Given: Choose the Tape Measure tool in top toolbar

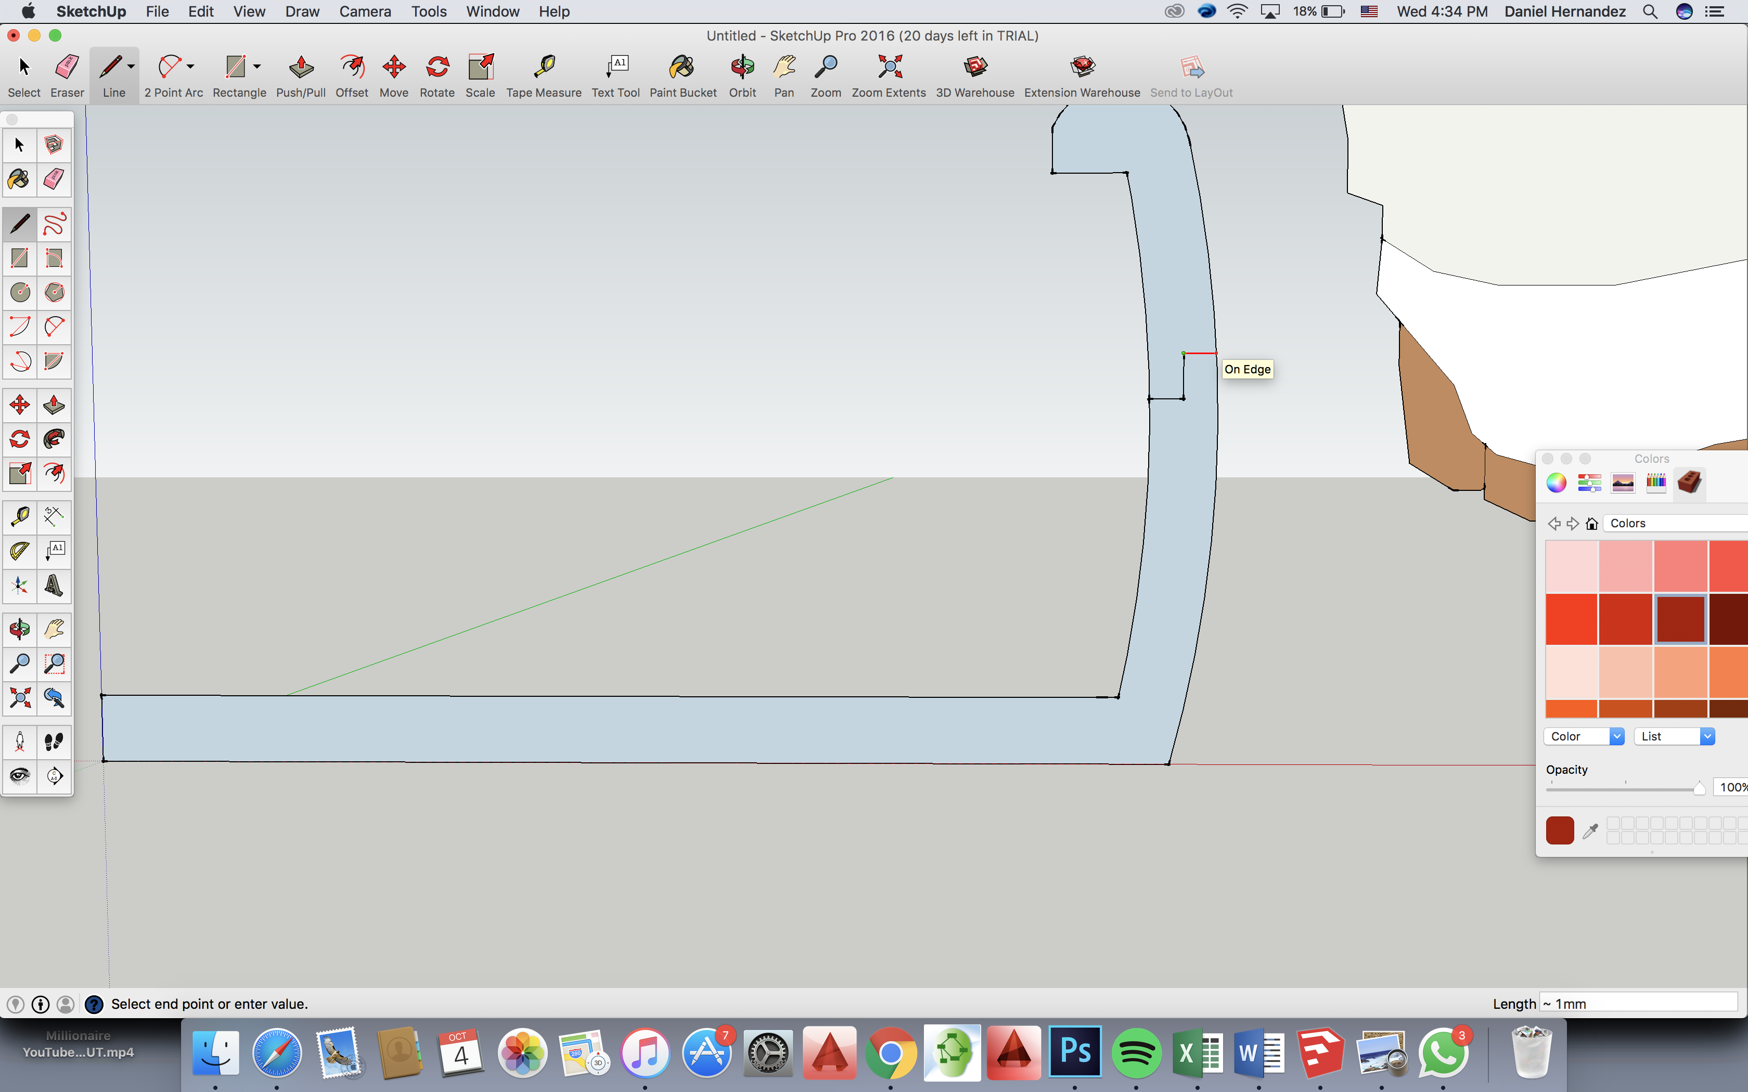Looking at the screenshot, I should coord(544,75).
